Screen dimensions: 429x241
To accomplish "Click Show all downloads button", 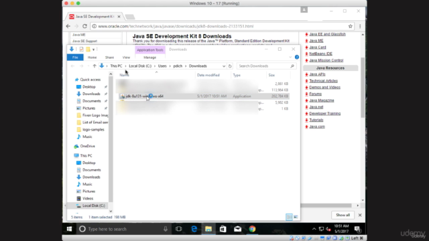I will tap(343, 215).
